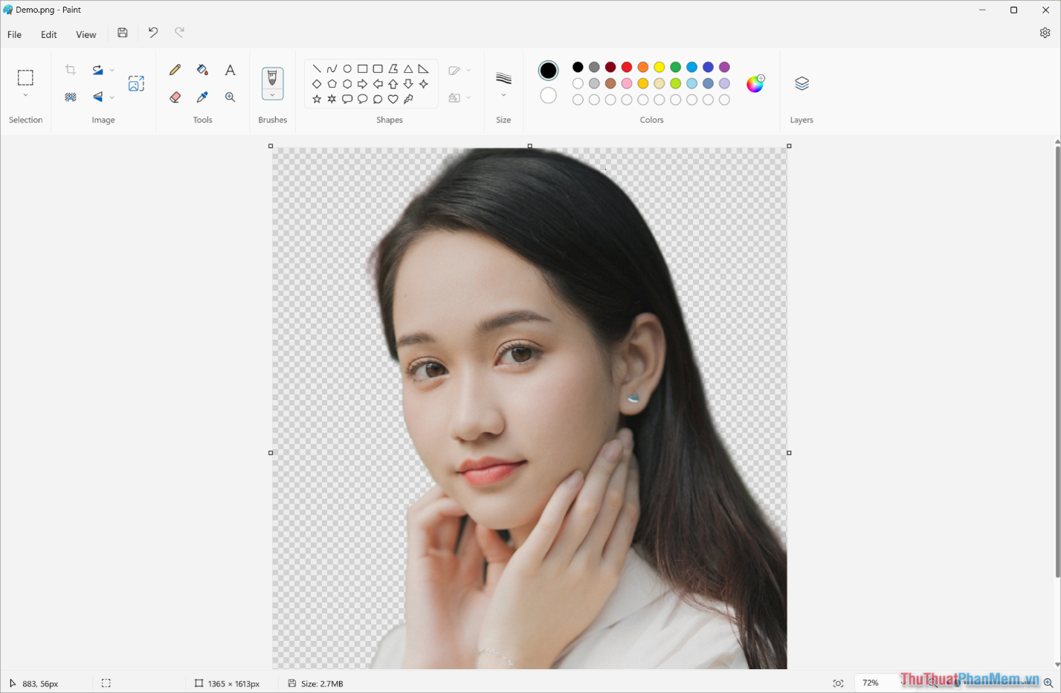The width and height of the screenshot is (1061, 693).
Task: Select the red color swatch
Action: click(x=626, y=66)
